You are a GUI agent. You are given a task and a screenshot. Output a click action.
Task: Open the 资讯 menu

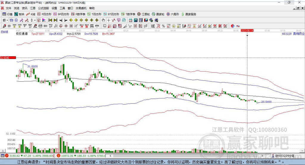tap(24, 8)
